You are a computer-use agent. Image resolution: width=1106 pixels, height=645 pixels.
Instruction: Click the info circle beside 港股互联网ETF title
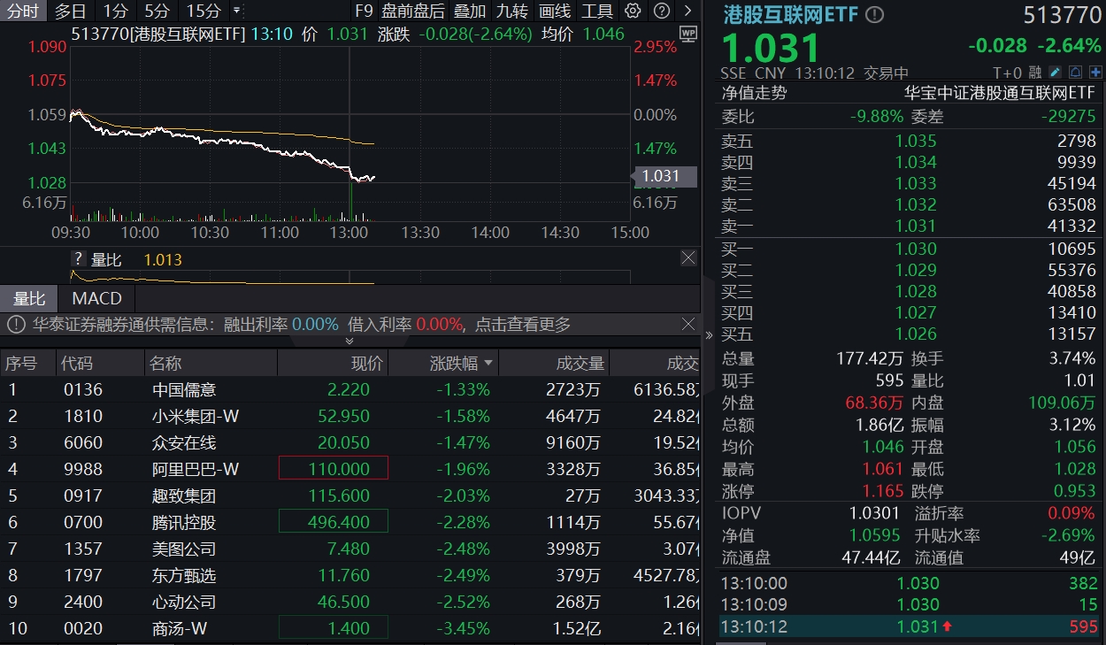(x=872, y=13)
